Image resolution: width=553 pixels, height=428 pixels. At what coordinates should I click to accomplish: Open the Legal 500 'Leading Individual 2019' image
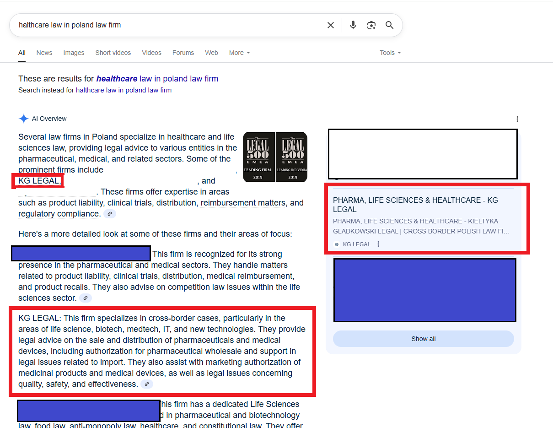[x=292, y=157]
